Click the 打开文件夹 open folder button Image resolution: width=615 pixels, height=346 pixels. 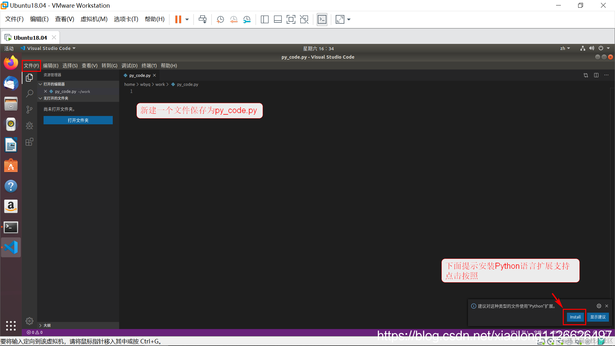(78, 120)
